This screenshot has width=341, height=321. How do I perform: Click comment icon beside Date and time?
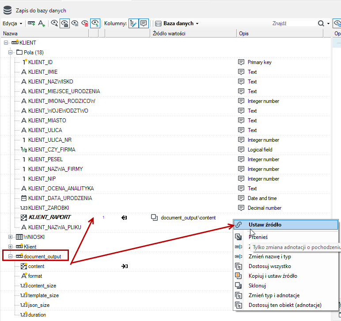click(x=241, y=198)
